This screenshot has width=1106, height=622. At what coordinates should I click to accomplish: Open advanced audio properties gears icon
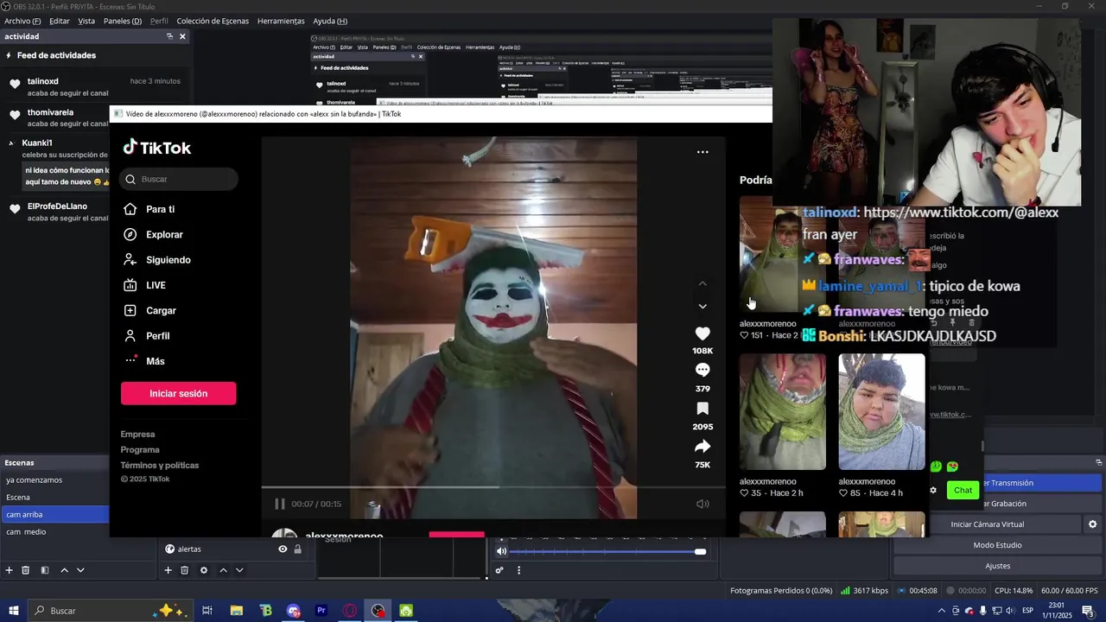point(499,570)
